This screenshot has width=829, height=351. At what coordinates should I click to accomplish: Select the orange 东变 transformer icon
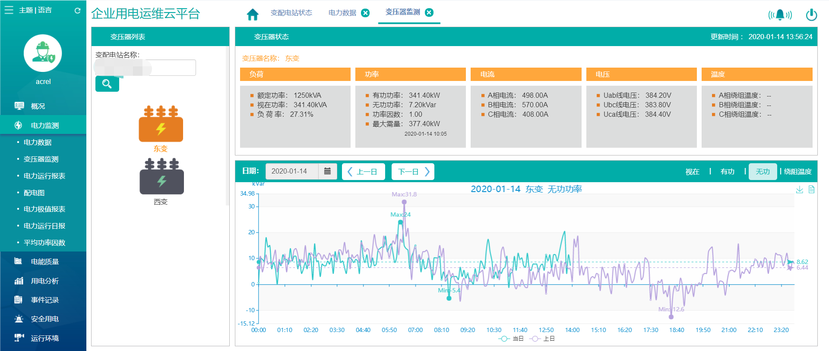tap(161, 124)
